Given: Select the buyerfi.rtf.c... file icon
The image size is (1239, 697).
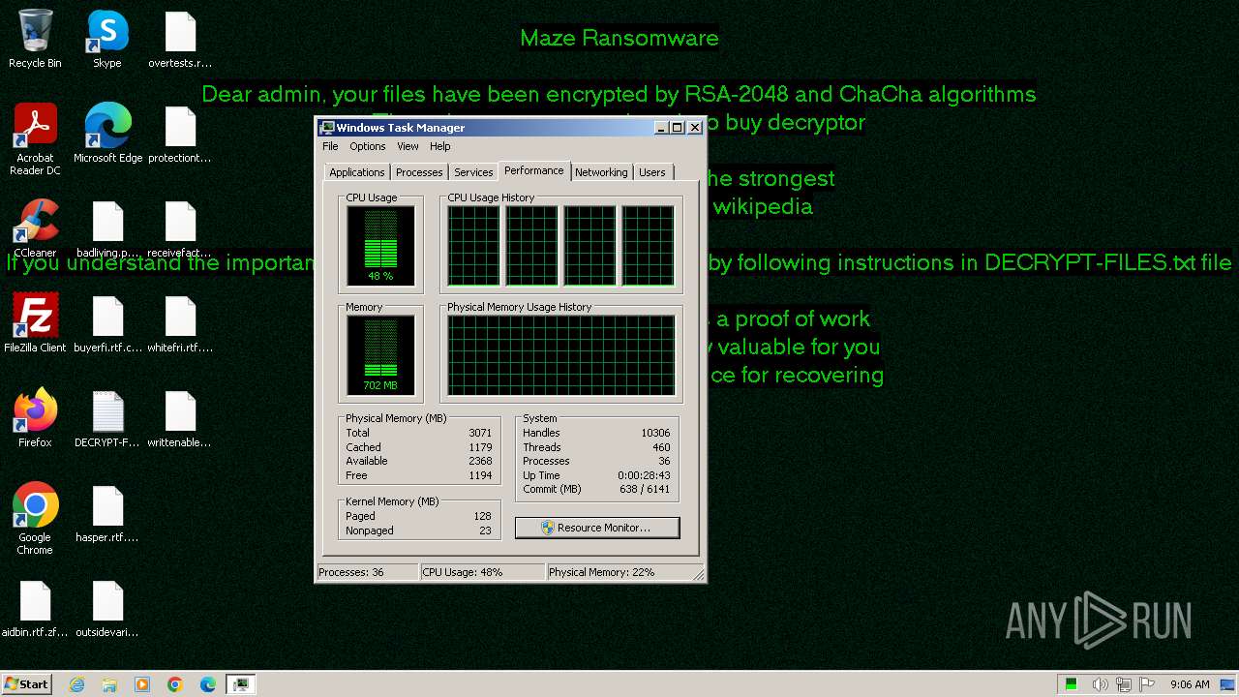Looking at the screenshot, I should click(x=107, y=323).
